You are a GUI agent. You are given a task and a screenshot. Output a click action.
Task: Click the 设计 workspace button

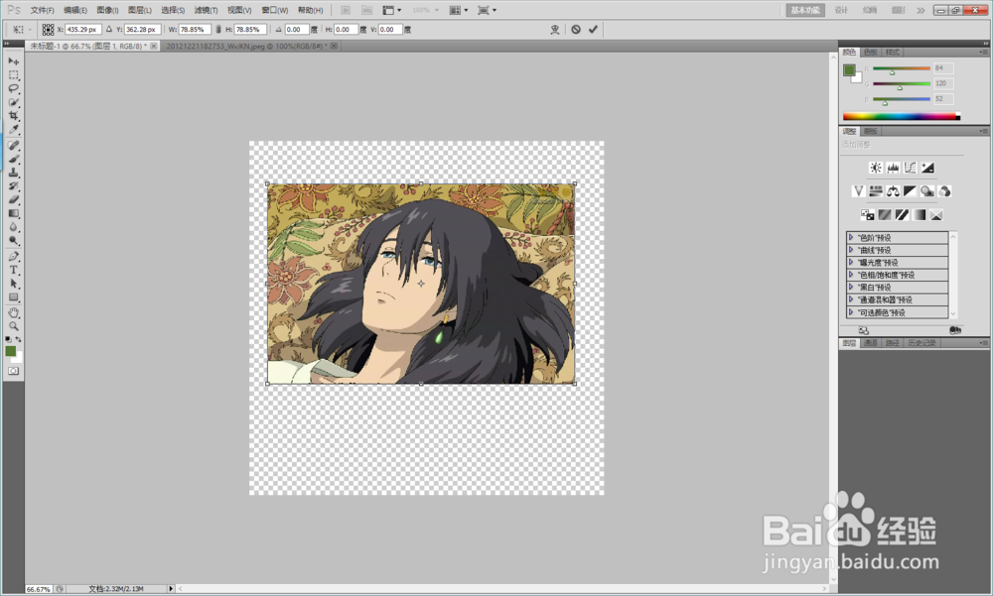coord(840,10)
